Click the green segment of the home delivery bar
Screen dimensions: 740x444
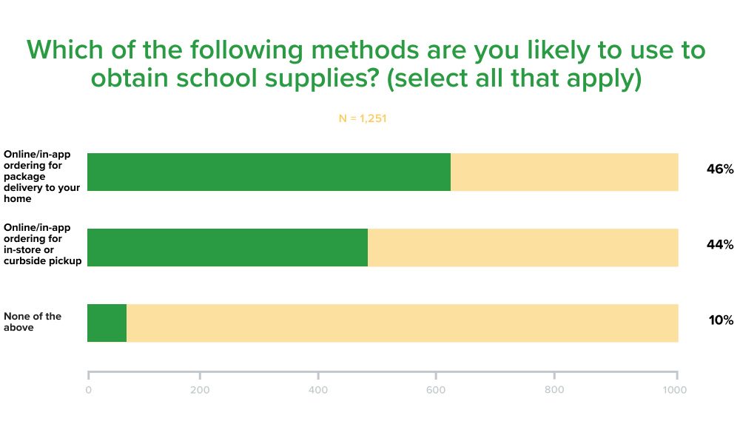(x=269, y=172)
